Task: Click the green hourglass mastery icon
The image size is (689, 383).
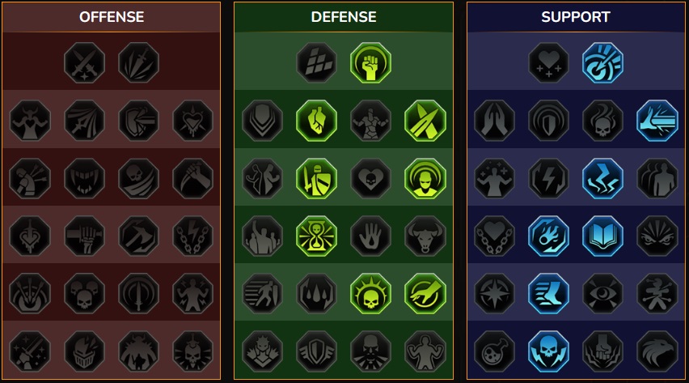Action: (x=316, y=236)
